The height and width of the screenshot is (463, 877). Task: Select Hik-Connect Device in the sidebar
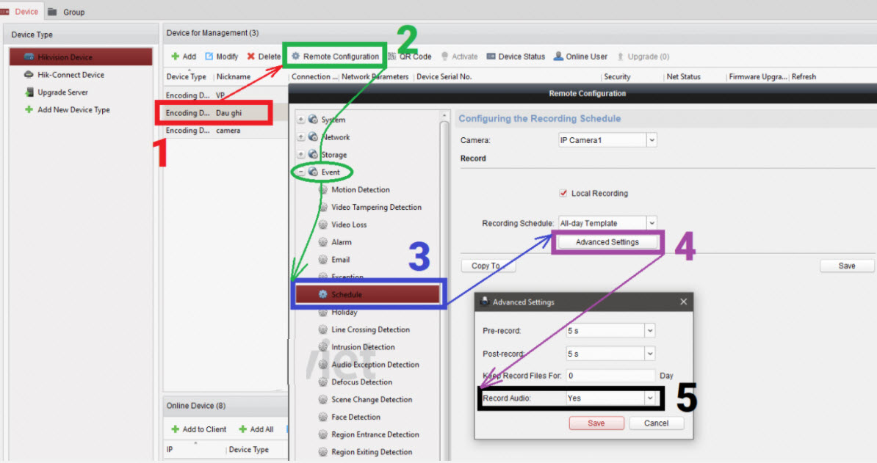click(x=71, y=75)
